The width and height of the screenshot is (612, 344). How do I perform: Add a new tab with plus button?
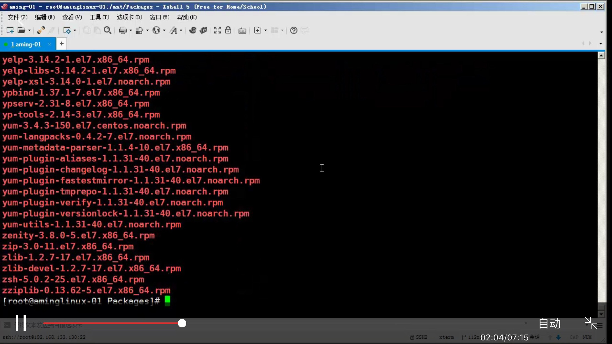62,44
